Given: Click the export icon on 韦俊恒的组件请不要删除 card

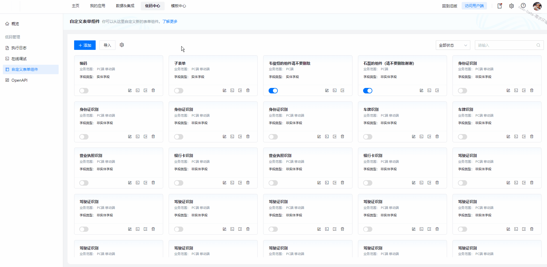Looking at the screenshot, I should coord(342,91).
